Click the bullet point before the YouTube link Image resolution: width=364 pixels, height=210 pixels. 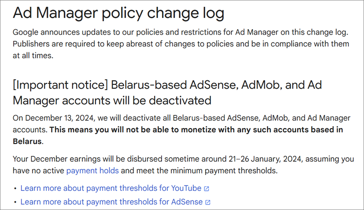15,188
